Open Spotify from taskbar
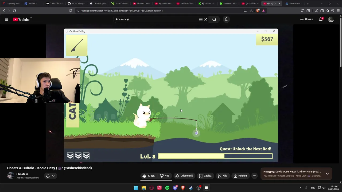 167,188
